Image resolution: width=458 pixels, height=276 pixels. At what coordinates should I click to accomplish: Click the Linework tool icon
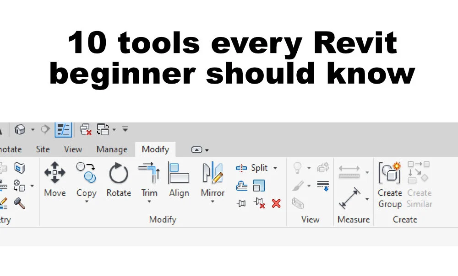(323, 186)
